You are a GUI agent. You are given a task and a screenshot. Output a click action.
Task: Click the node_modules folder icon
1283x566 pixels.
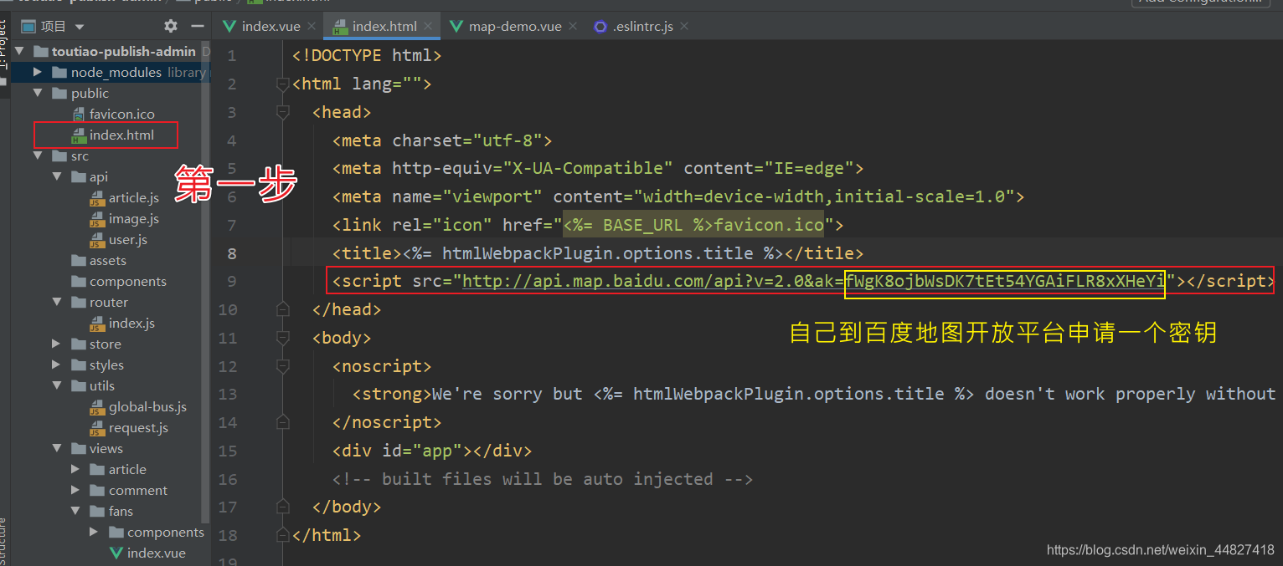click(x=59, y=72)
